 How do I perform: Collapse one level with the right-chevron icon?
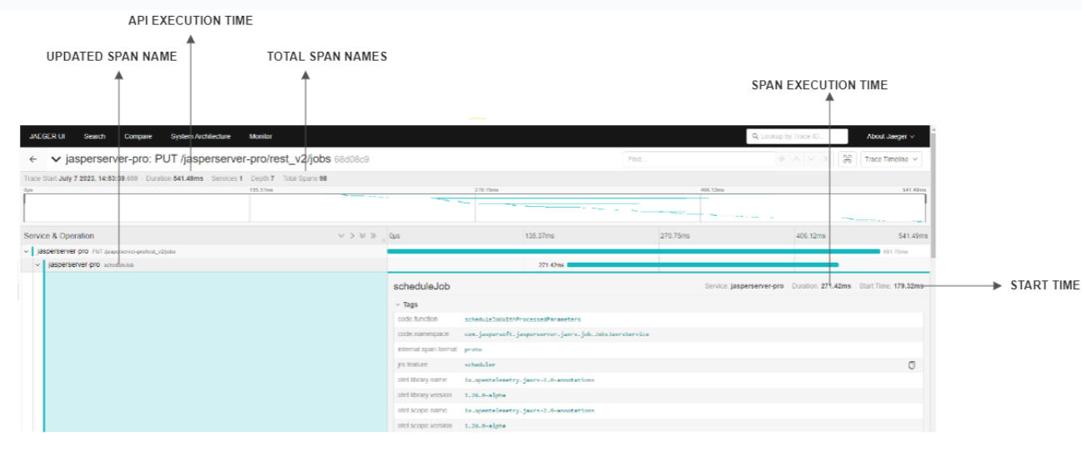point(352,236)
